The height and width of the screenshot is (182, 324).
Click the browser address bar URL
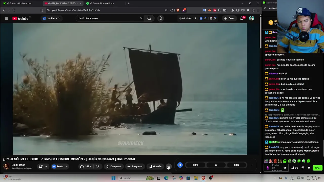click(76, 10)
